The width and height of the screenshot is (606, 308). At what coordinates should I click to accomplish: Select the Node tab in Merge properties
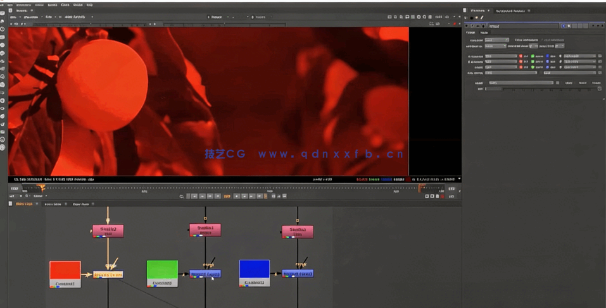click(484, 33)
